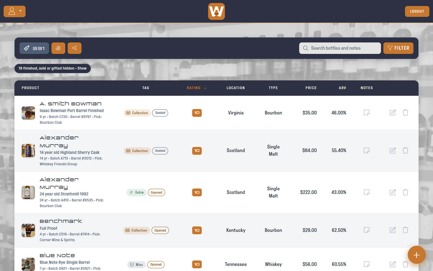Sort the table by Tag column
Image resolution: width=433 pixels, height=271 pixels.
[146, 88]
